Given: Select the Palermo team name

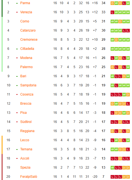Looking at the screenshot, I should click(26, 67).
